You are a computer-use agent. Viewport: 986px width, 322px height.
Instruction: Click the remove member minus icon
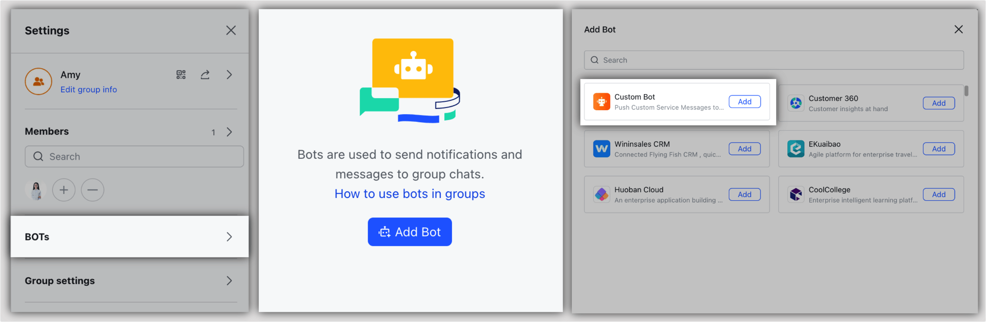click(x=92, y=190)
